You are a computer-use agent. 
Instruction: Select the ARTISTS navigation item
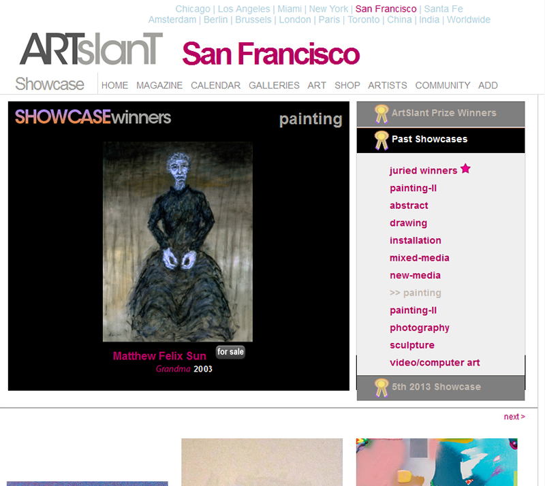387,85
